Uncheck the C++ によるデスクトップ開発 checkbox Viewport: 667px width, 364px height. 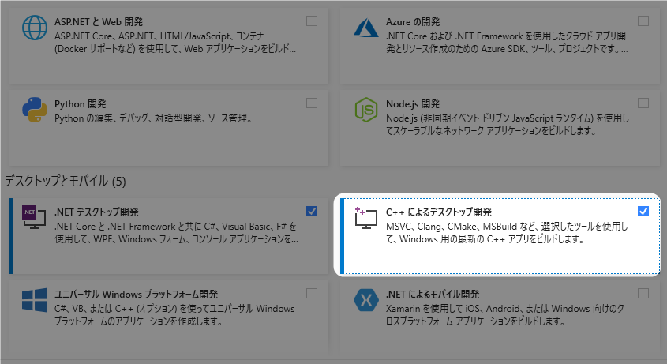[x=643, y=211]
